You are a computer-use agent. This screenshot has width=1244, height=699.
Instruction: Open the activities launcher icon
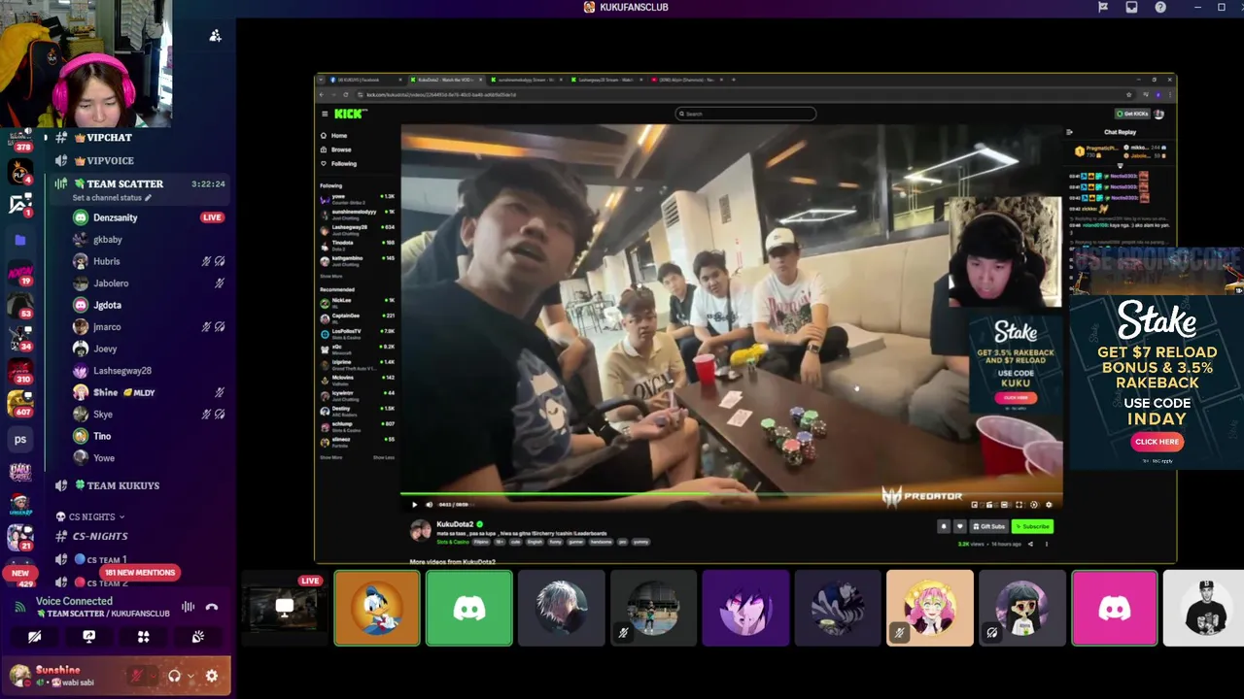pos(143,637)
